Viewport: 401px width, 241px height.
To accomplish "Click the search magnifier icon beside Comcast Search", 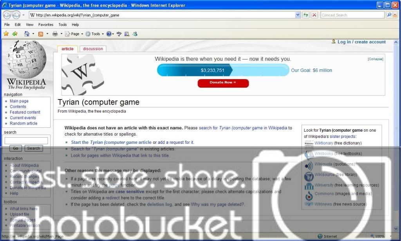I will pos(389,15).
